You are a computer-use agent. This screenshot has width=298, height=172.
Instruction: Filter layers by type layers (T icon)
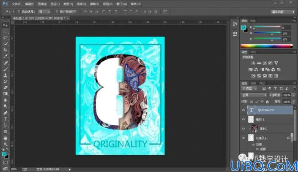click(275, 89)
